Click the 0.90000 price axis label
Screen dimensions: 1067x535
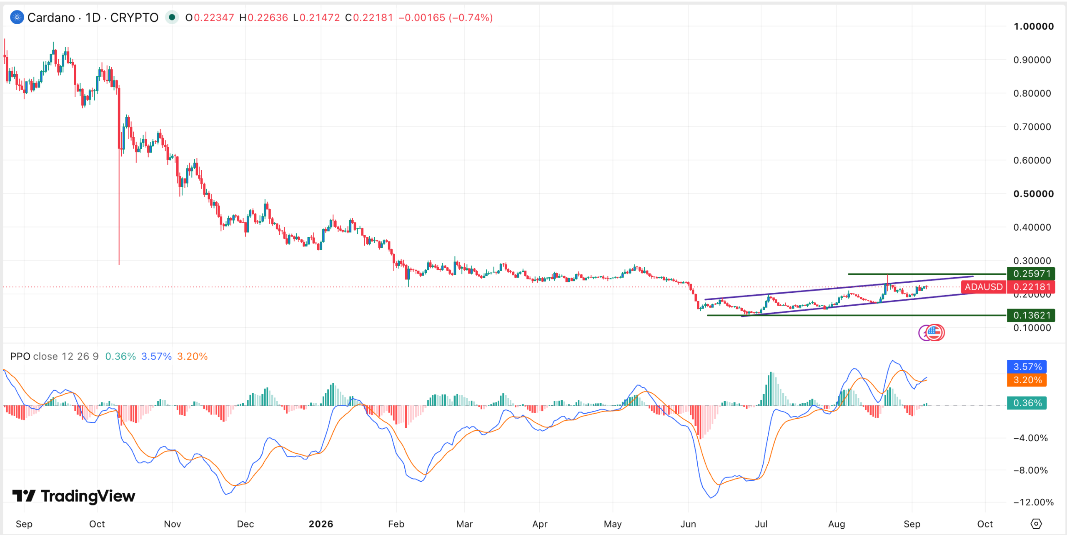click(x=1032, y=60)
